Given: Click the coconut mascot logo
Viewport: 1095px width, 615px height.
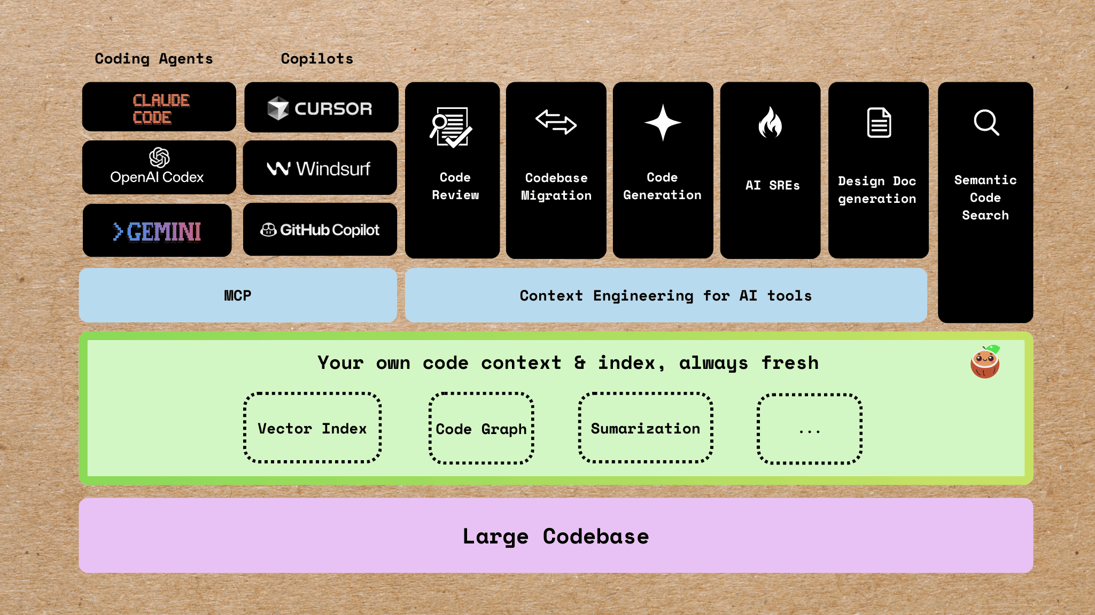Looking at the screenshot, I should [x=985, y=362].
